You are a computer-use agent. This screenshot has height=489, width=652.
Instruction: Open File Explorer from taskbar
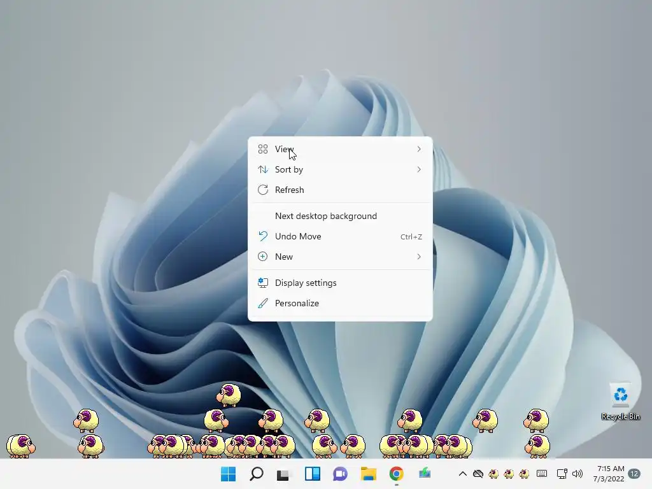click(x=369, y=474)
